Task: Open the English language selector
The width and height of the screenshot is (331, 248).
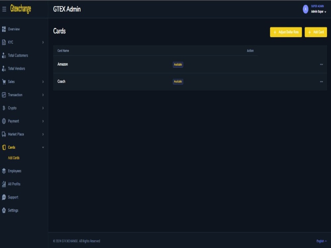Action: tap(321, 241)
